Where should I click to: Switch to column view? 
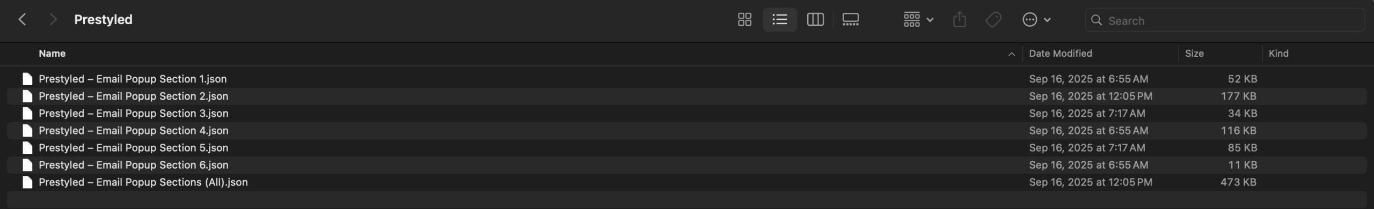click(x=815, y=20)
